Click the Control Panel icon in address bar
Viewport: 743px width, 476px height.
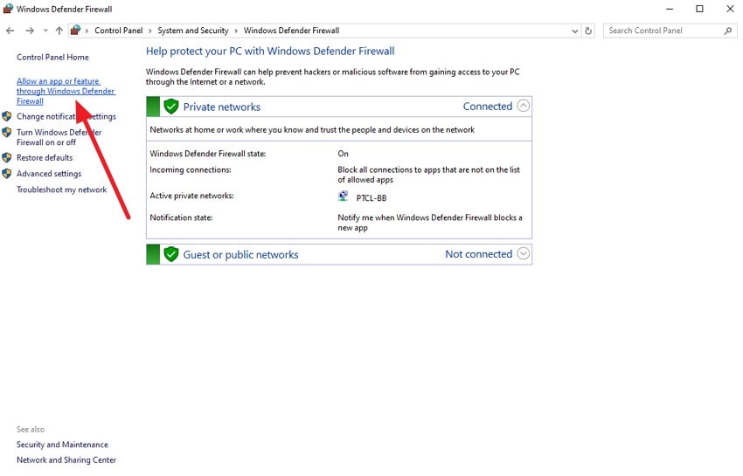75,31
